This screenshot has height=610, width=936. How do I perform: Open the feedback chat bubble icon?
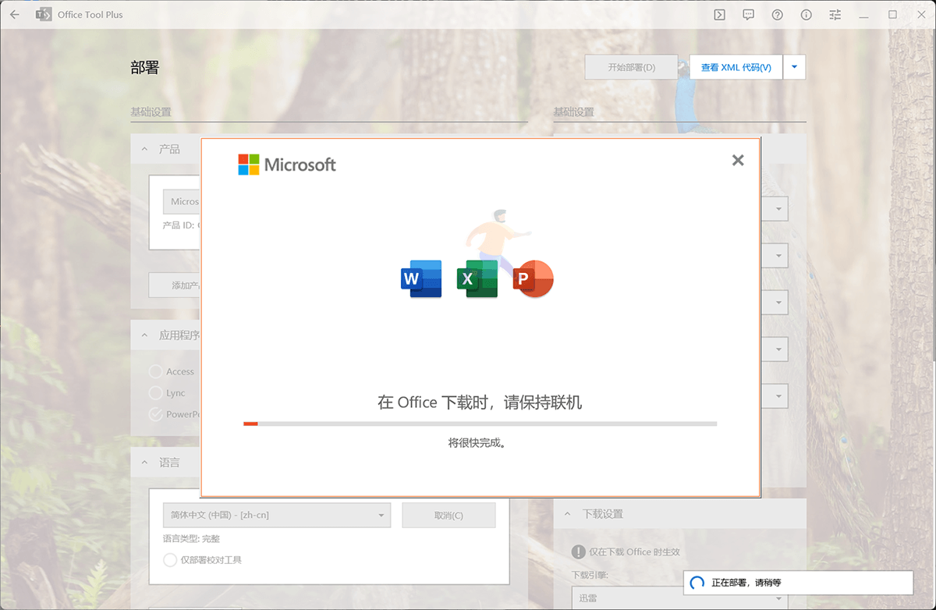pos(749,14)
